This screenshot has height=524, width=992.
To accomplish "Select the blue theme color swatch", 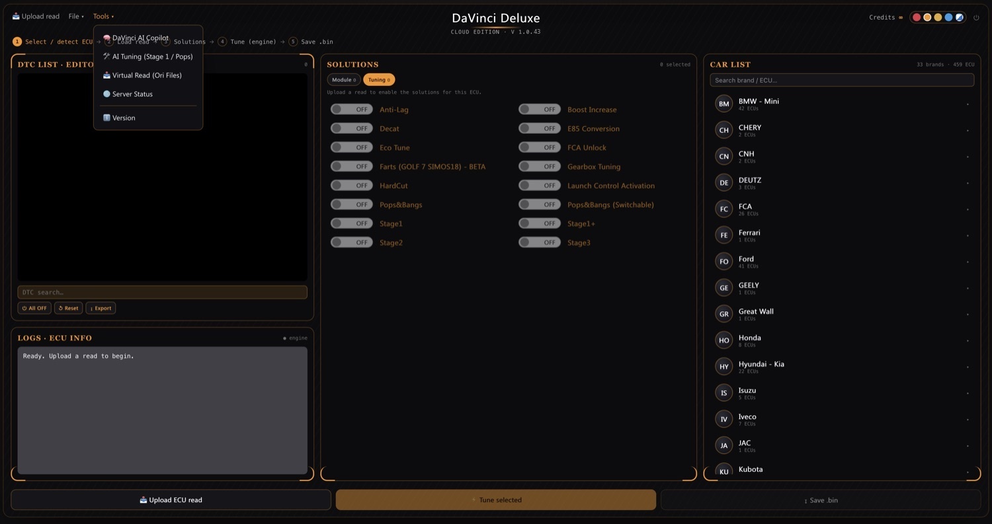I will pyautogui.click(x=948, y=18).
